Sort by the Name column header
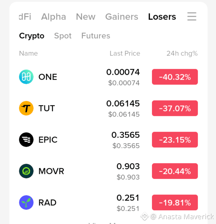The width and height of the screenshot is (216, 224). [x=29, y=53]
